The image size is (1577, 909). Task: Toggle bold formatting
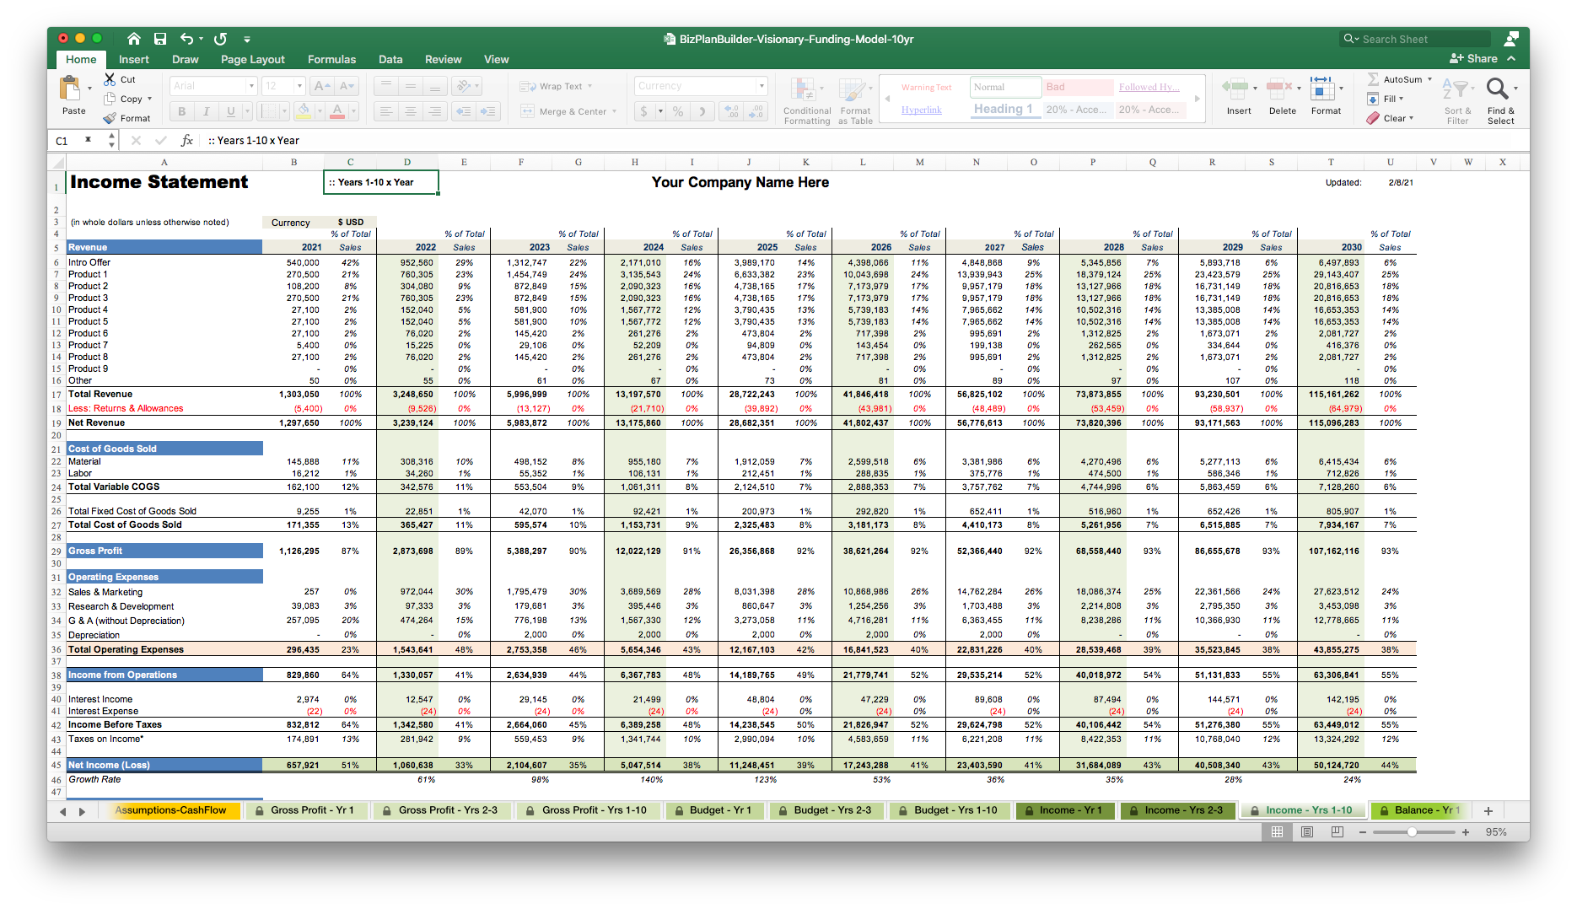click(x=181, y=111)
